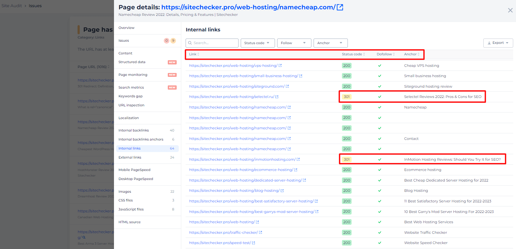The image size is (516, 249).
Task: Open the sitechecker.pro namecheap.com page URL
Action: [x=249, y=7]
